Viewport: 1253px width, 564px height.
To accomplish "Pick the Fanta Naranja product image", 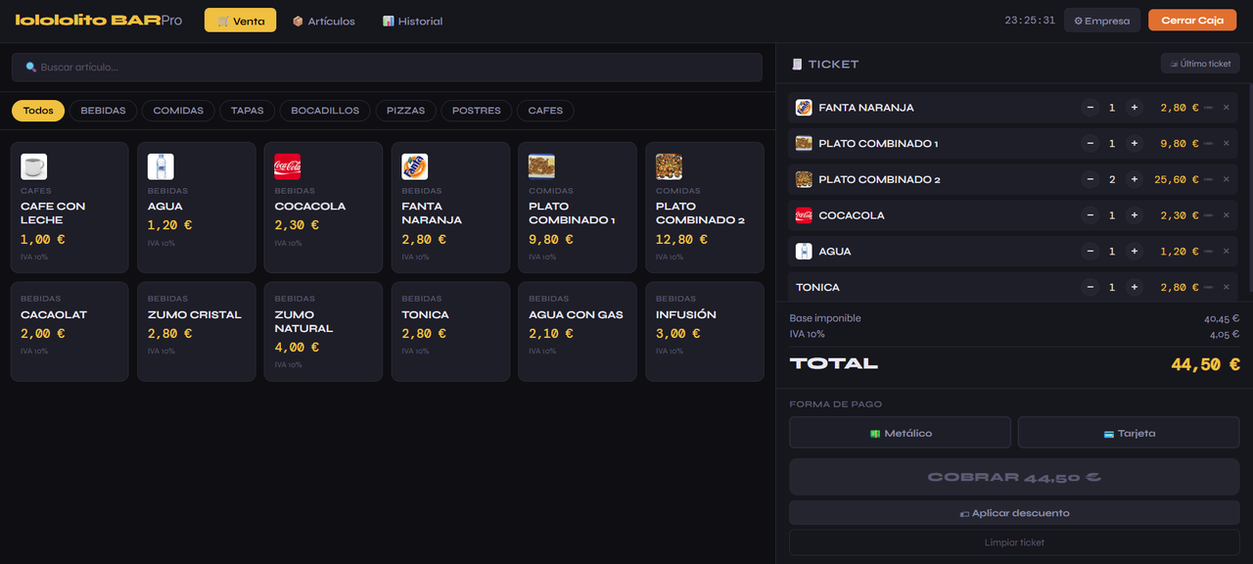I will [x=415, y=166].
